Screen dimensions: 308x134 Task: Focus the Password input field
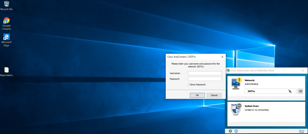[x=205, y=79]
